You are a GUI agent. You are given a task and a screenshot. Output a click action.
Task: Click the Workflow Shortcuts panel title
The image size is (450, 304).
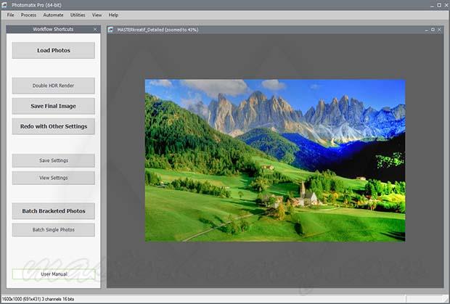pos(53,29)
